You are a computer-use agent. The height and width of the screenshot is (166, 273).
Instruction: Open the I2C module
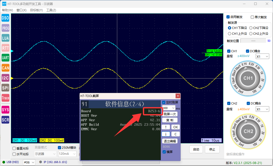click(6, 78)
